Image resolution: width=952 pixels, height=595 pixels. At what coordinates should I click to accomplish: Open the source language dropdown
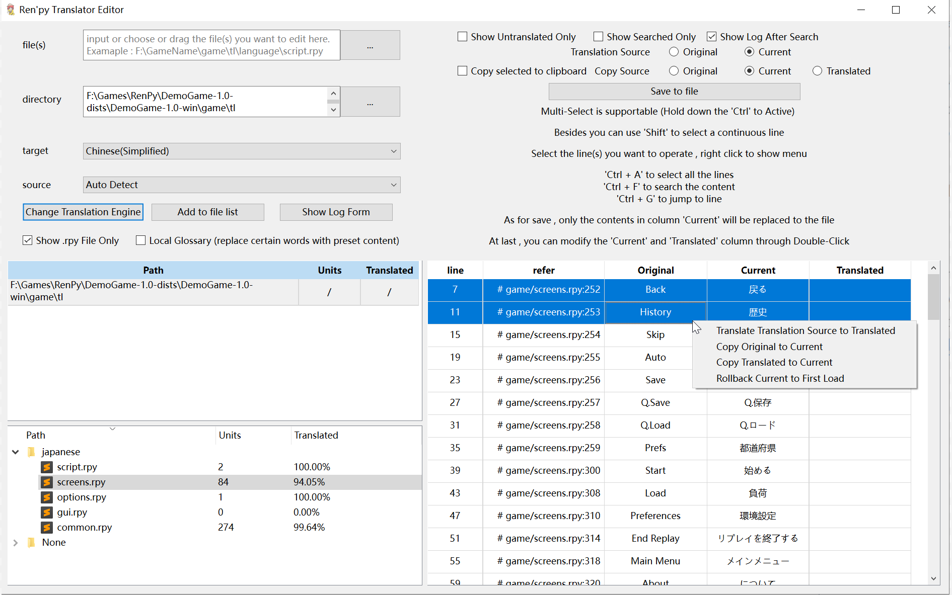click(x=242, y=185)
